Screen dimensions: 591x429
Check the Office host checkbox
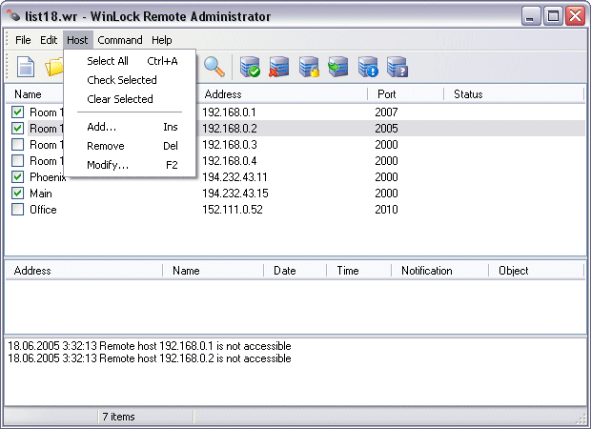pyautogui.click(x=17, y=209)
